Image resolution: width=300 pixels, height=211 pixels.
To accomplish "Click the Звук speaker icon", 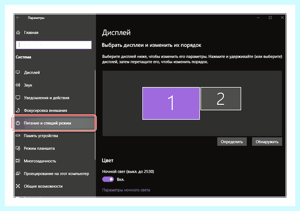I will tap(18, 85).
